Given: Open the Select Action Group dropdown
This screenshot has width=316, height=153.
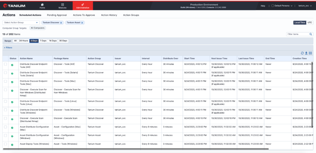Looking at the screenshot, I should (x=21, y=22).
